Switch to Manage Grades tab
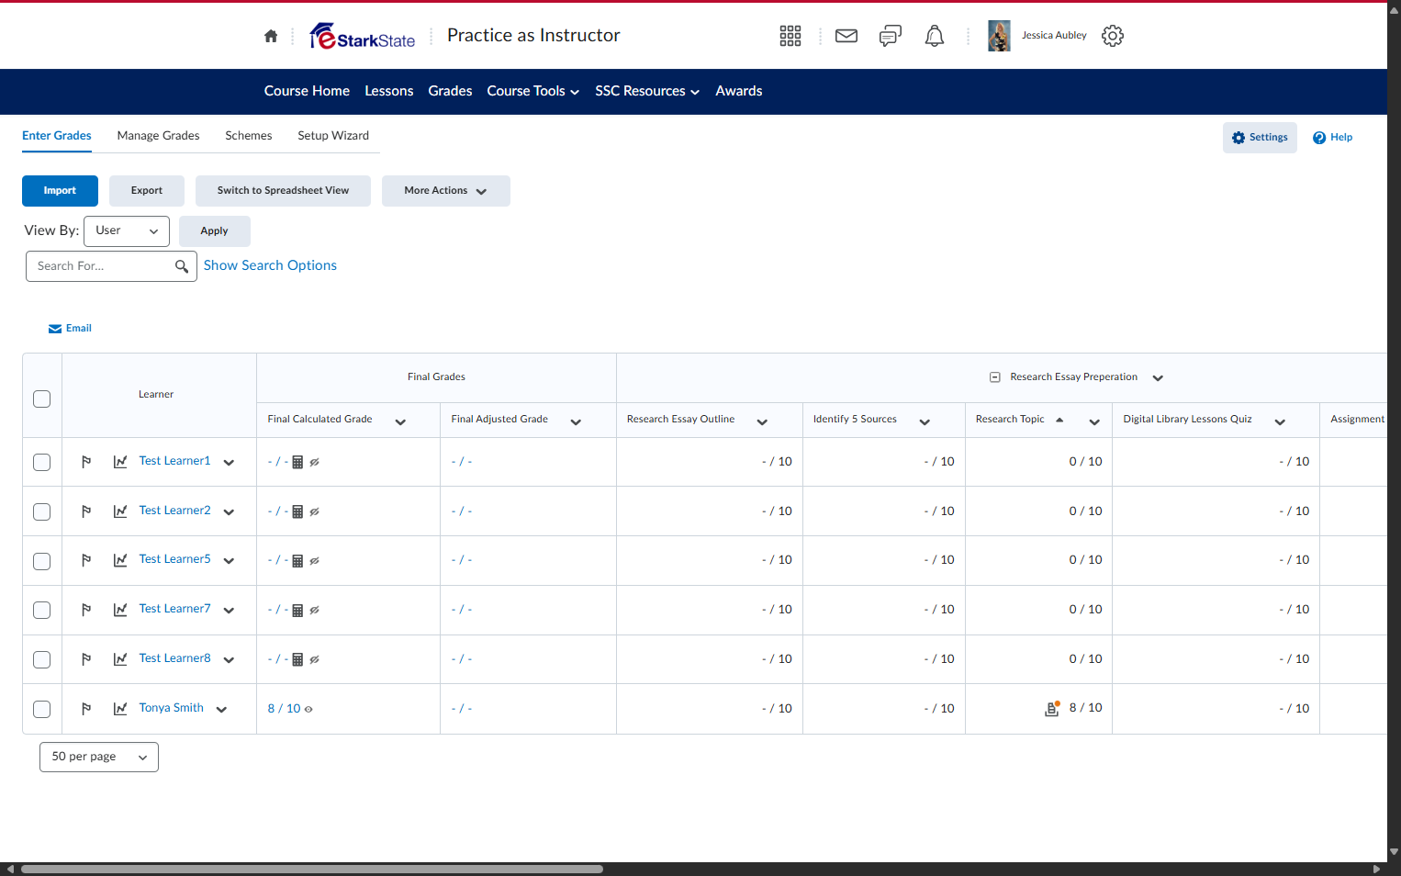 click(x=159, y=136)
